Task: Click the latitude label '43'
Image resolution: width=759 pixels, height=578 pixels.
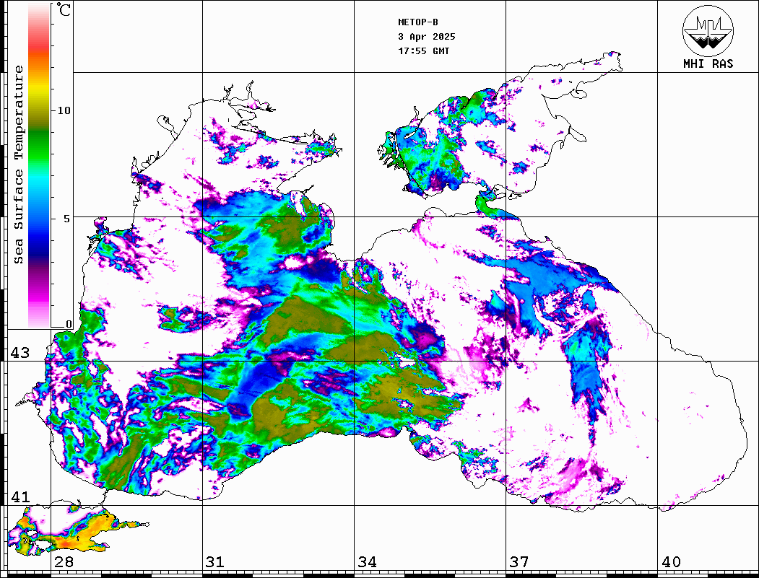Action: (x=20, y=353)
